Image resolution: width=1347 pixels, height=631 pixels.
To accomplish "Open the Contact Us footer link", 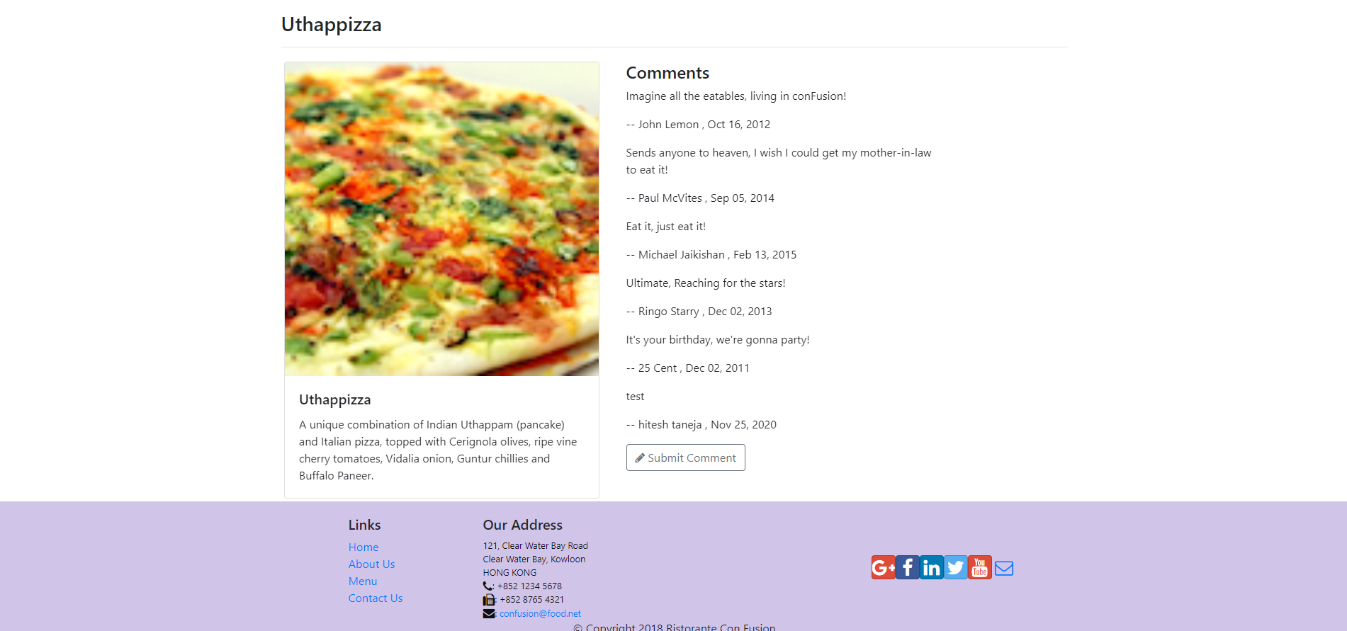I will (x=376, y=598).
